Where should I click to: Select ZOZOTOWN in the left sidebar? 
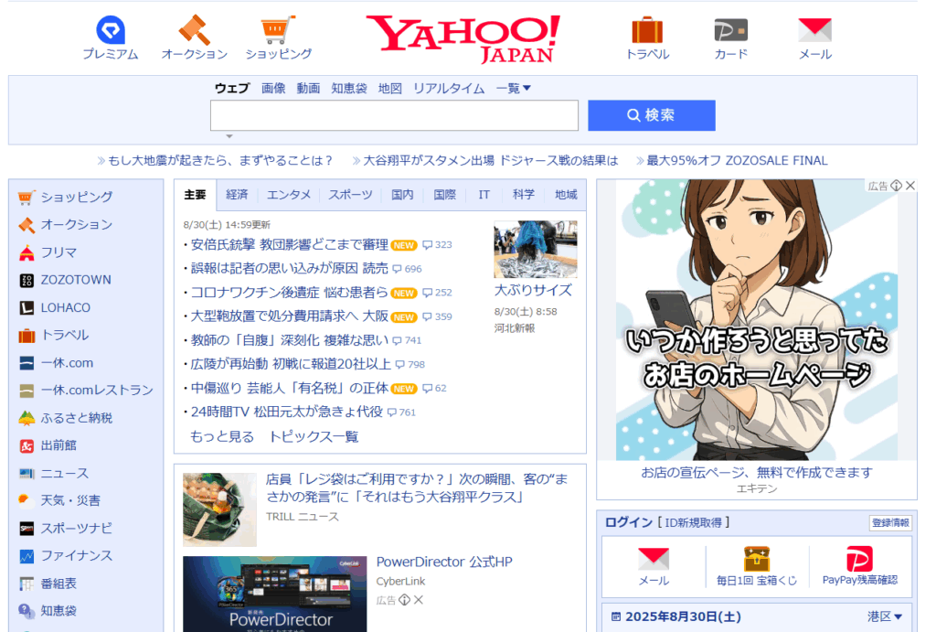point(76,280)
